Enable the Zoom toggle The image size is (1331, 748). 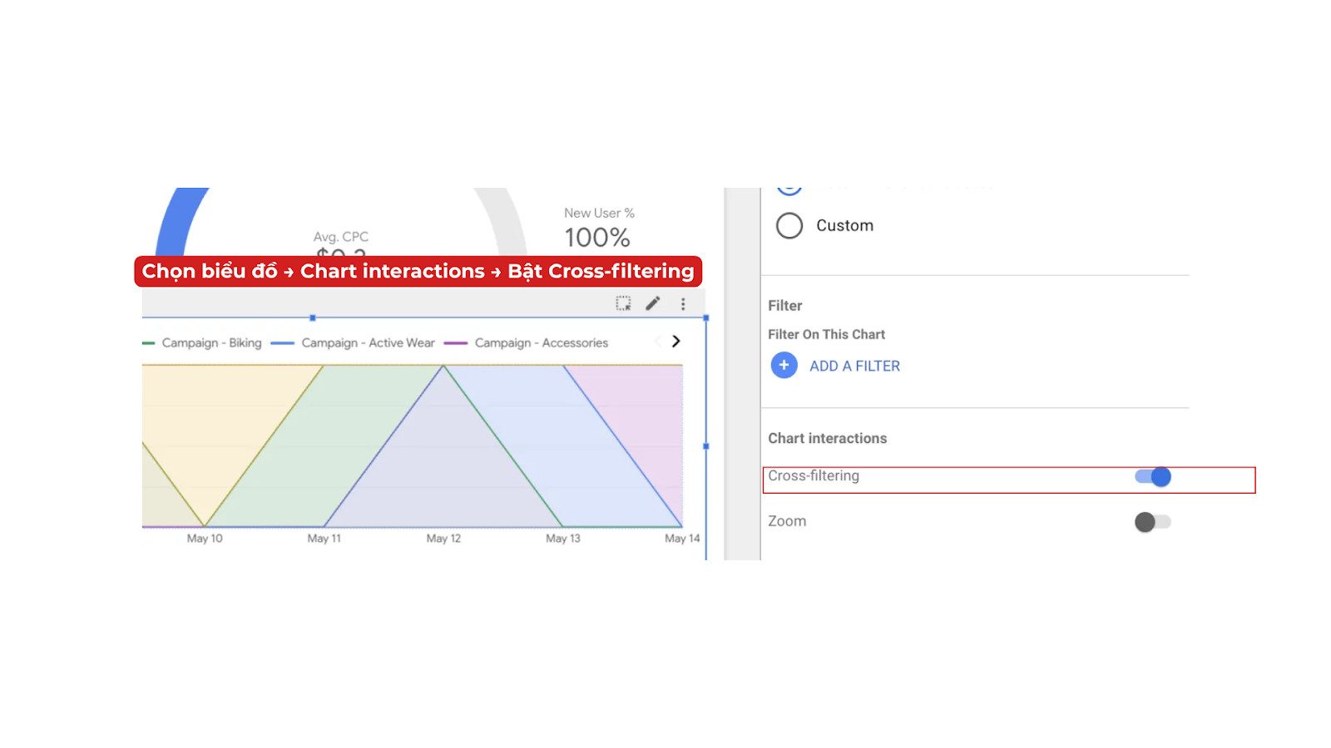tap(1152, 522)
